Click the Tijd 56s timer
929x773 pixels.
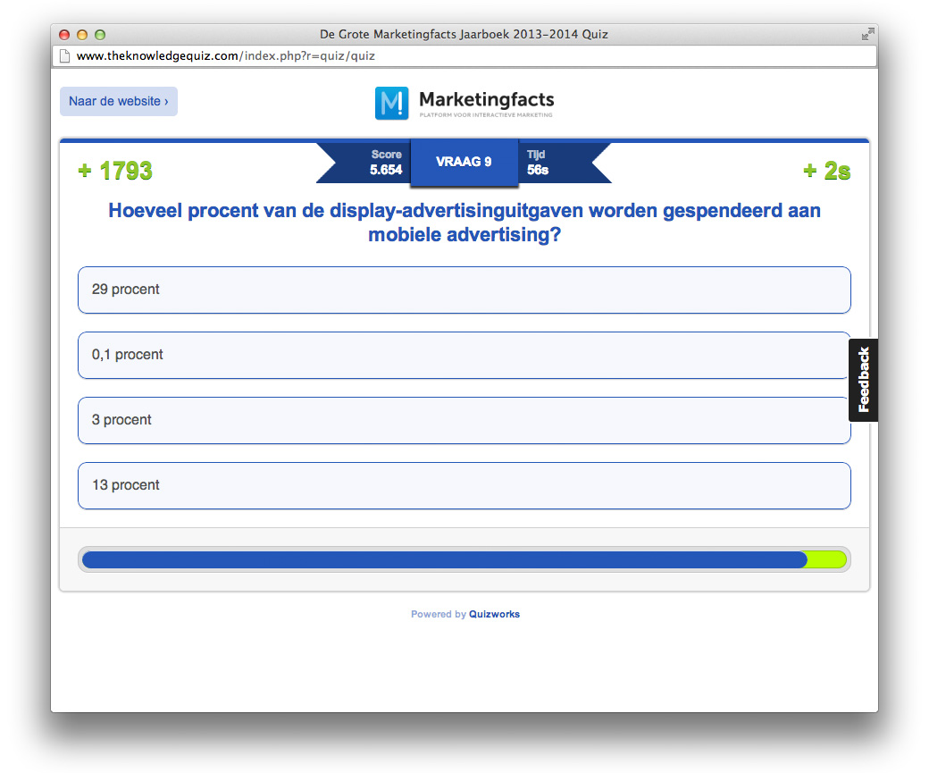pos(538,162)
